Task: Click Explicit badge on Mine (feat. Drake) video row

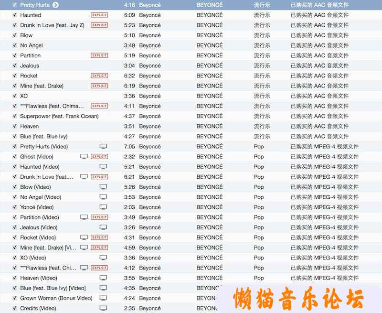Action: pos(99,248)
